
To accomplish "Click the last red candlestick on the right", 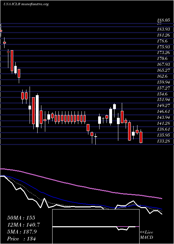I will (141, 137).
